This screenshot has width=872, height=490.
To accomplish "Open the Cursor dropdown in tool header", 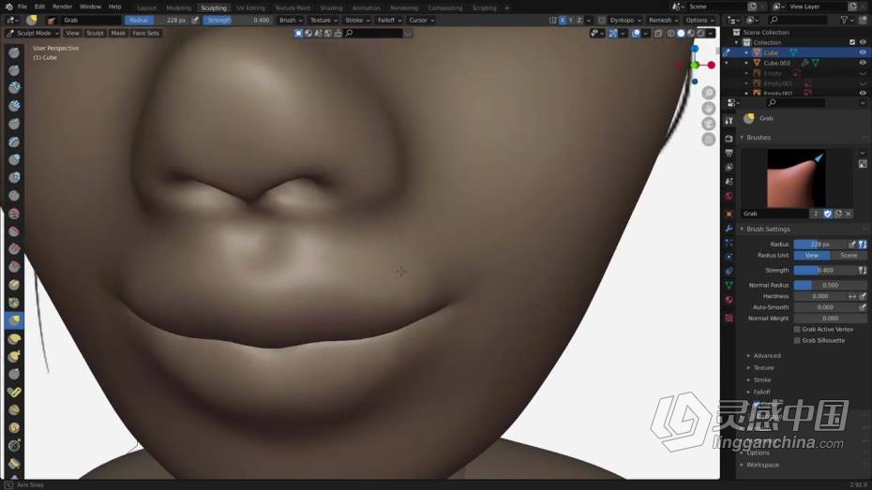I will coord(422,20).
